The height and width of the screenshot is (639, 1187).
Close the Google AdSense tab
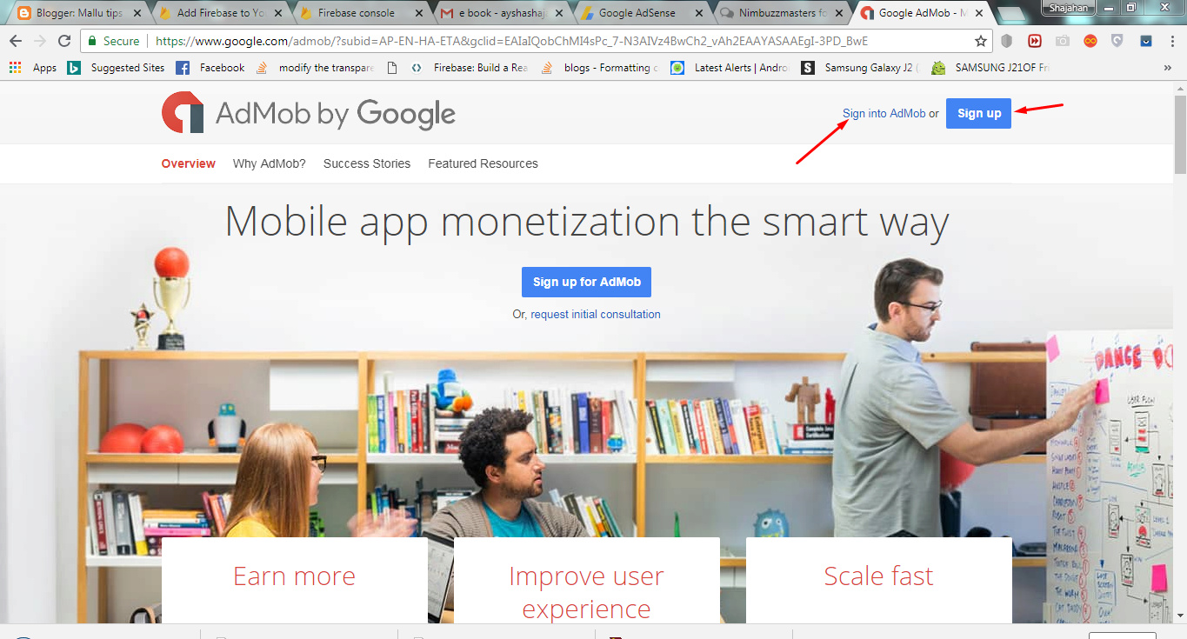click(701, 13)
